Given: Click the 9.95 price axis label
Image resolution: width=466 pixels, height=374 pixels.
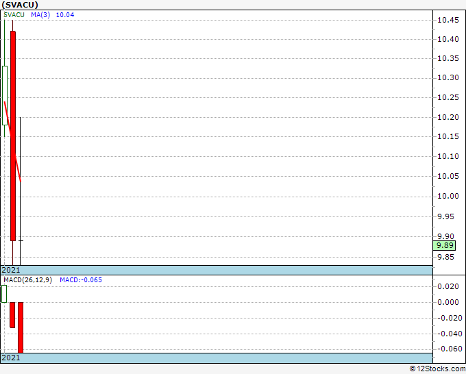Looking at the screenshot, I should (446, 216).
